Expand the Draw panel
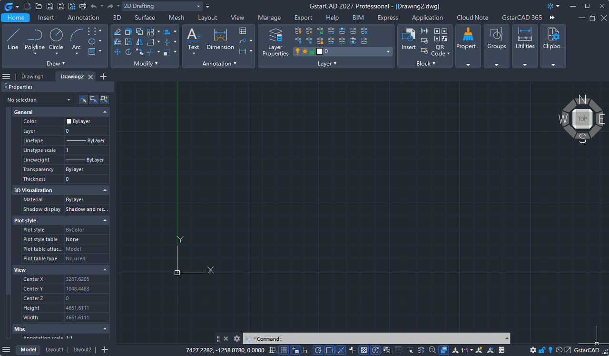The image size is (609, 356). coord(56,63)
